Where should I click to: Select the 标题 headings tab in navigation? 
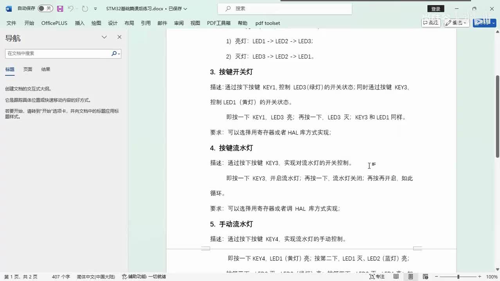(x=10, y=69)
